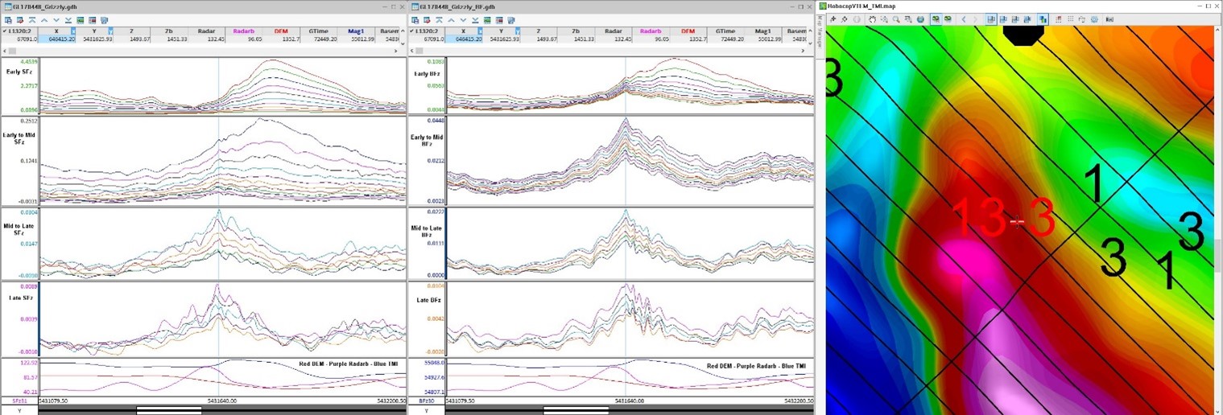Select GTime column header in Grizzly_BF.gdb

(725, 31)
